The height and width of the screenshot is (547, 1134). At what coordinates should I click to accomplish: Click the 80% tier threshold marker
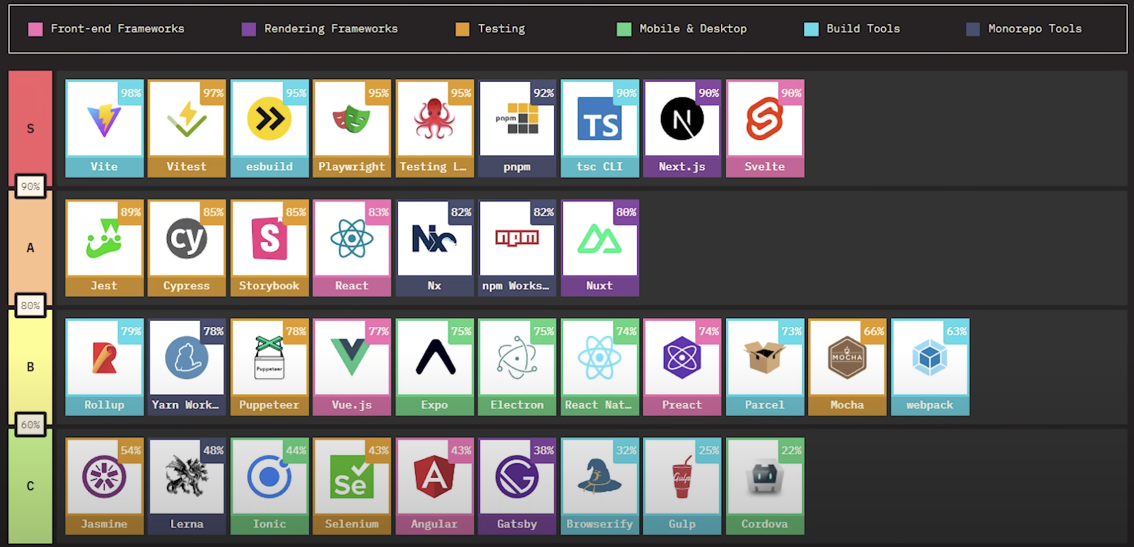tap(30, 306)
